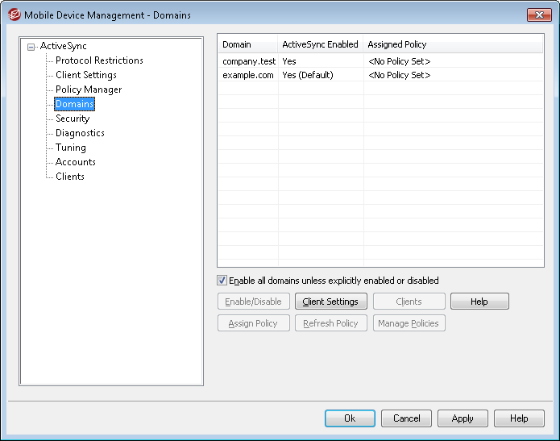Click the ActiveSync Enabled column header

click(320, 44)
